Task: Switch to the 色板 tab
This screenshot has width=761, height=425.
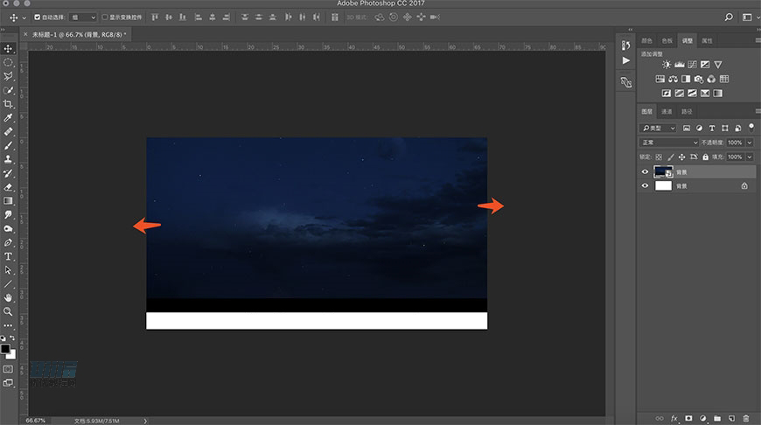Action: tap(667, 41)
